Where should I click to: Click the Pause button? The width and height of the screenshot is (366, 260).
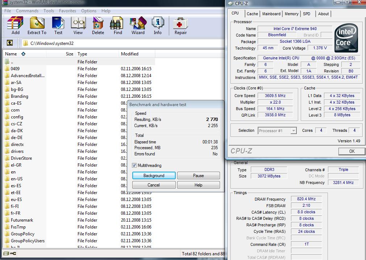pos(199,176)
